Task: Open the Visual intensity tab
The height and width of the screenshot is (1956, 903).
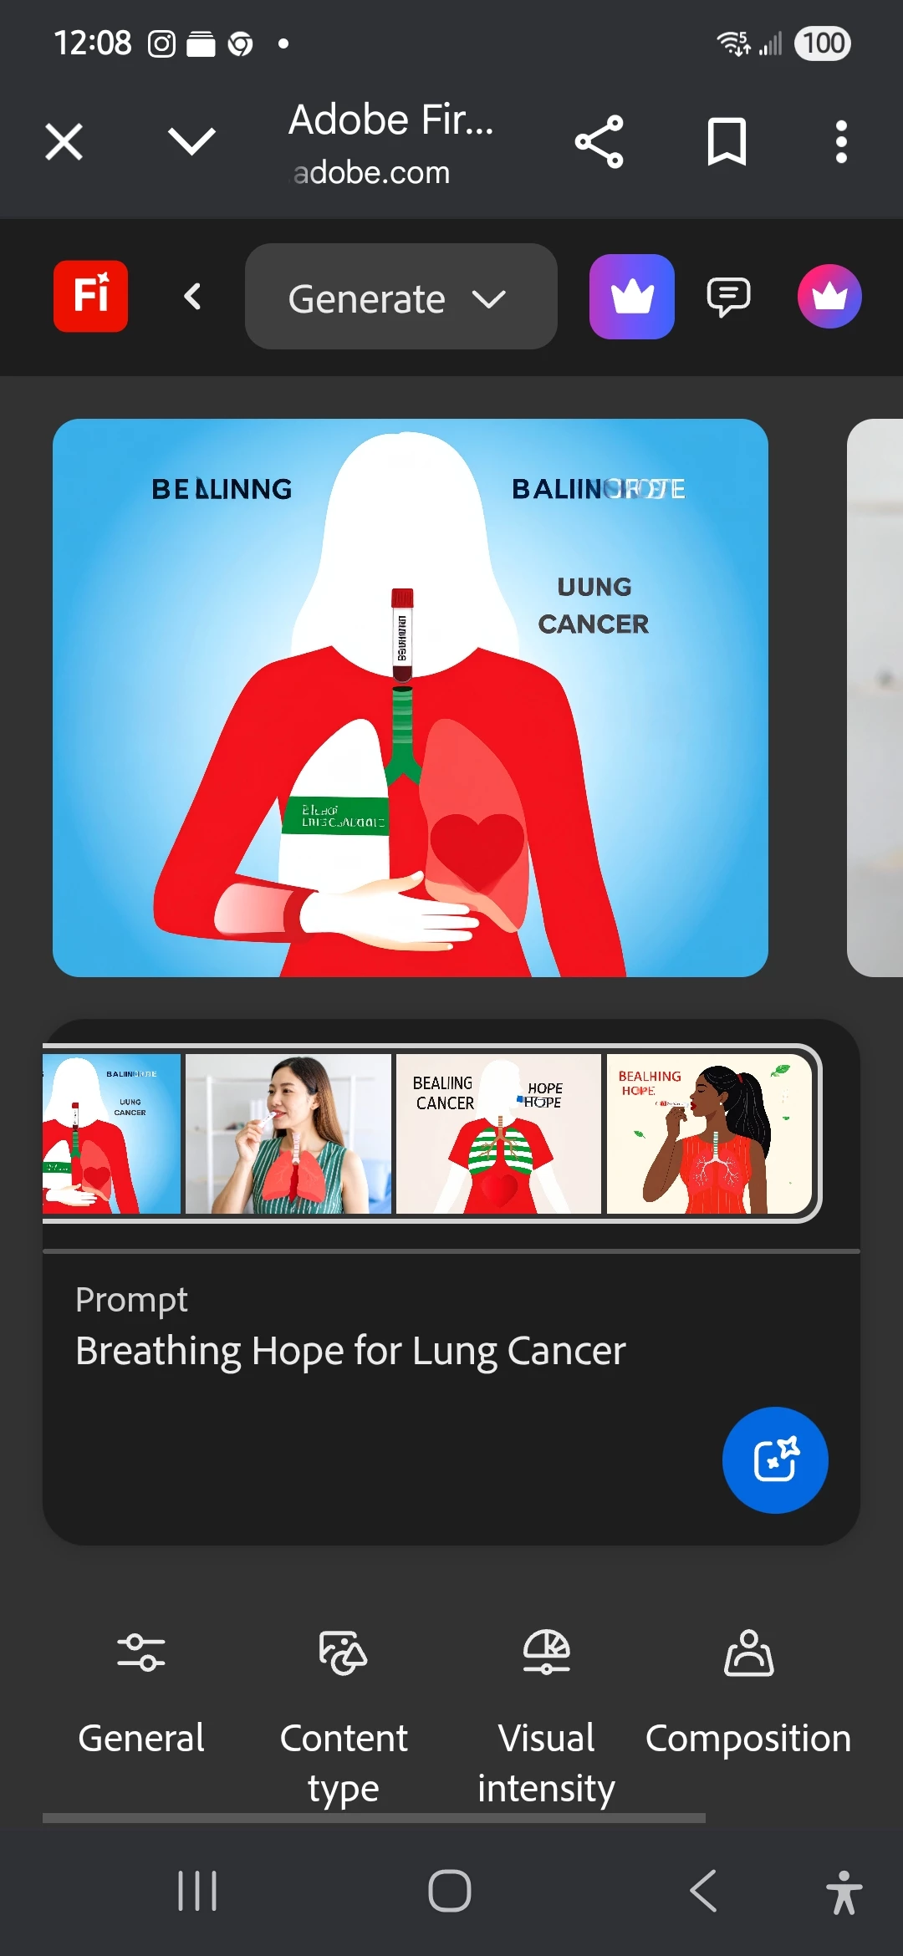Action: (546, 1717)
